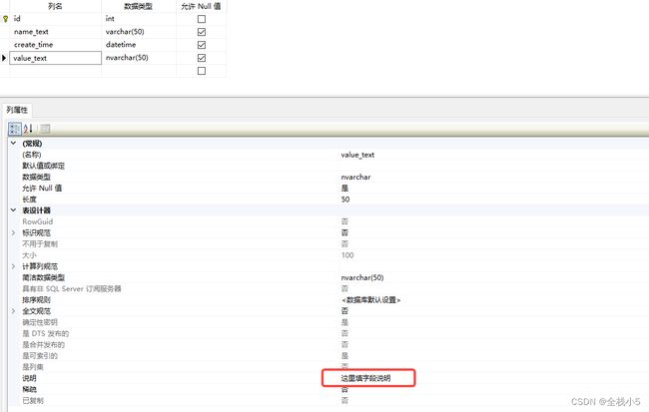The height and width of the screenshot is (412, 649).
Task: Click the Categorized view icon in column properties toolbar
Action: 15,129
